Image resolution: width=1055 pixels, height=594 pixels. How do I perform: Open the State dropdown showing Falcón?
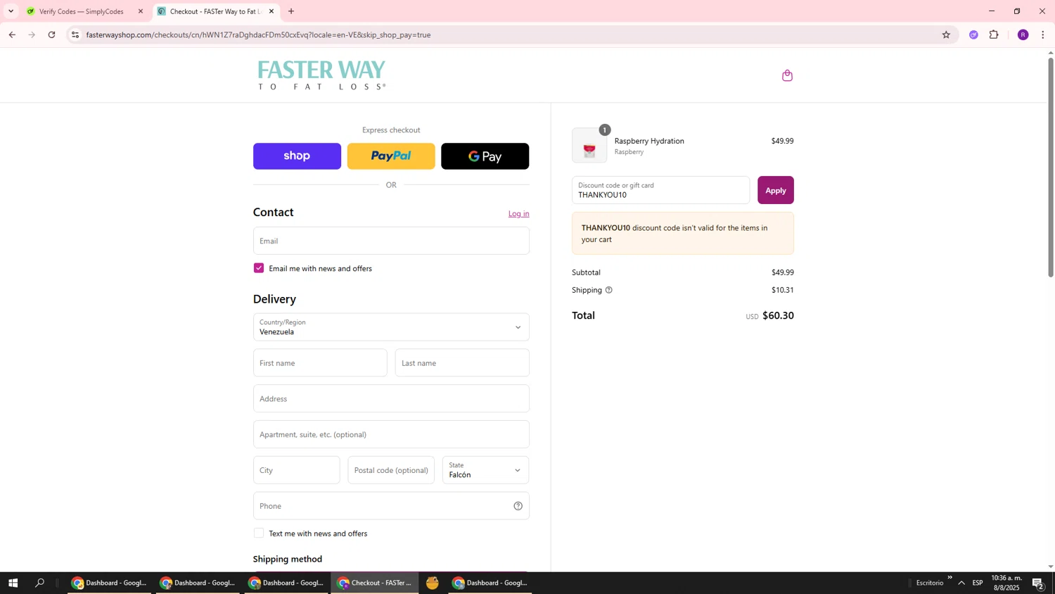click(x=485, y=470)
